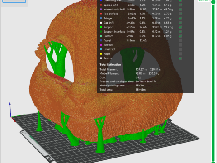Select the 'Retract' legend label
The height and width of the screenshot is (163, 217).
click(x=108, y=45)
